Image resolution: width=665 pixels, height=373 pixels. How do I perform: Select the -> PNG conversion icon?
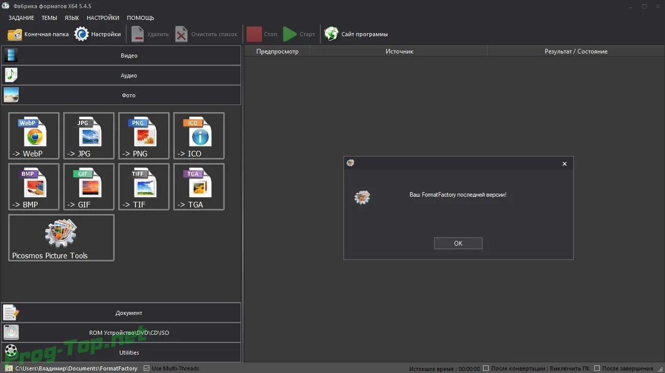(x=144, y=136)
